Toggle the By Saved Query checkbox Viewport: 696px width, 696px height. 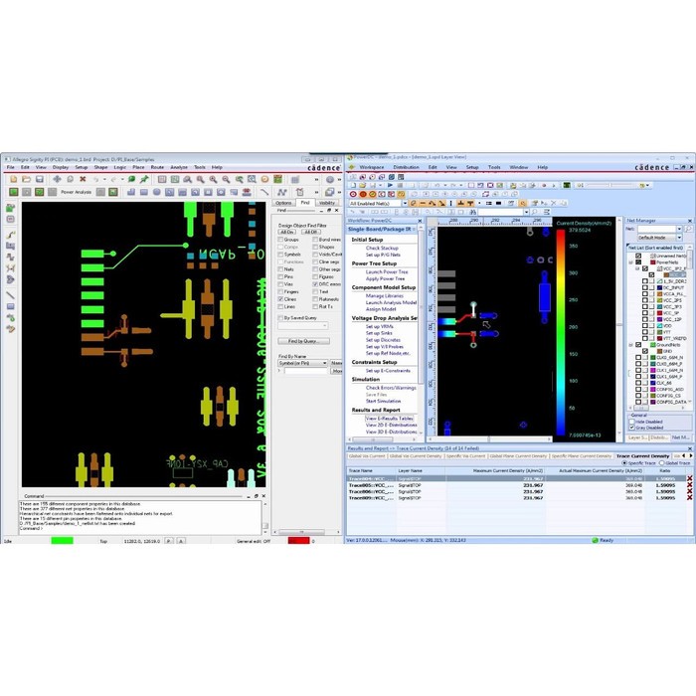point(280,318)
